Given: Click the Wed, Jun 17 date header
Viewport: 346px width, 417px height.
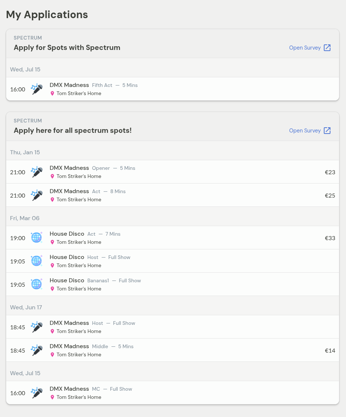Looking at the screenshot, I should click(x=26, y=307).
